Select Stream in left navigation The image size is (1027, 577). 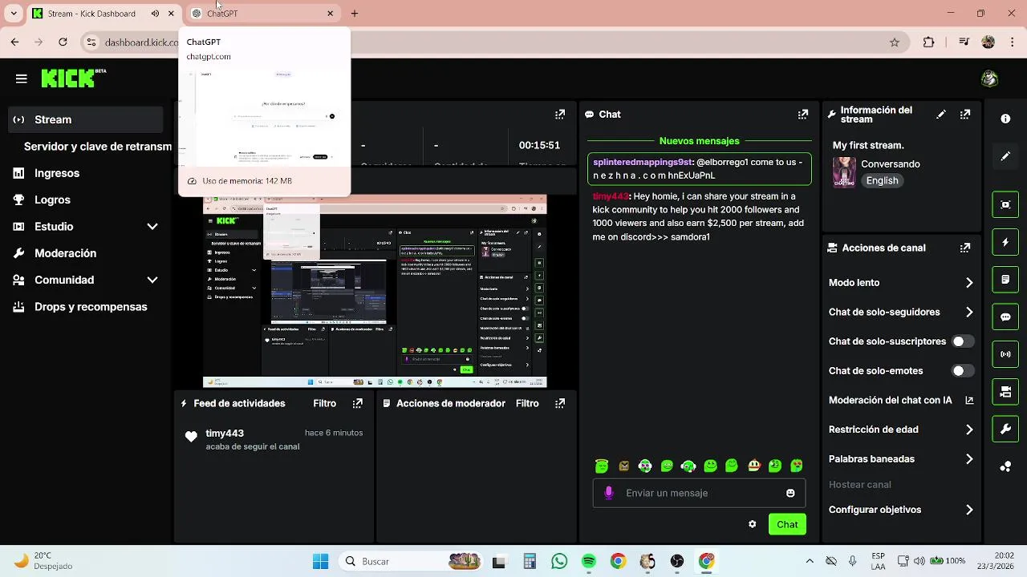[86, 119]
